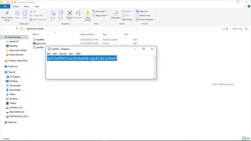Open Notepad Edit menu

(x=55, y=54)
